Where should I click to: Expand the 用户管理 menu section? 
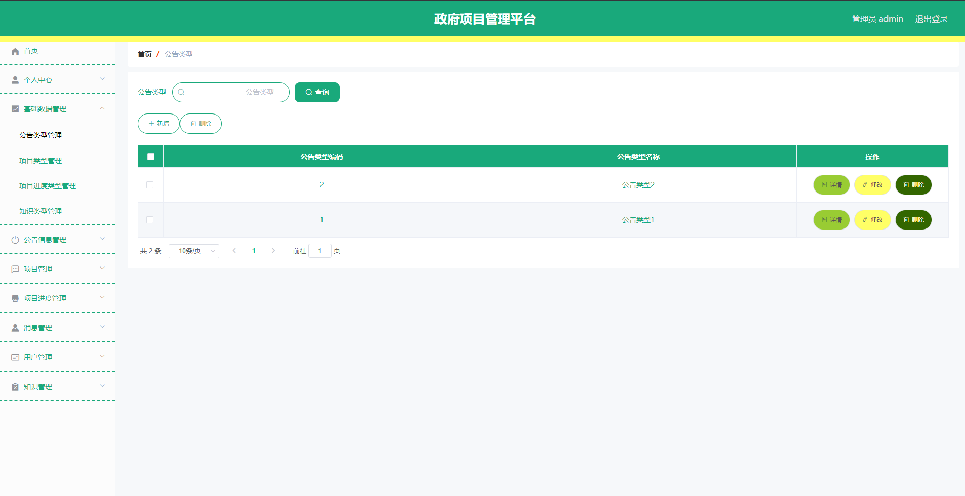(58, 357)
